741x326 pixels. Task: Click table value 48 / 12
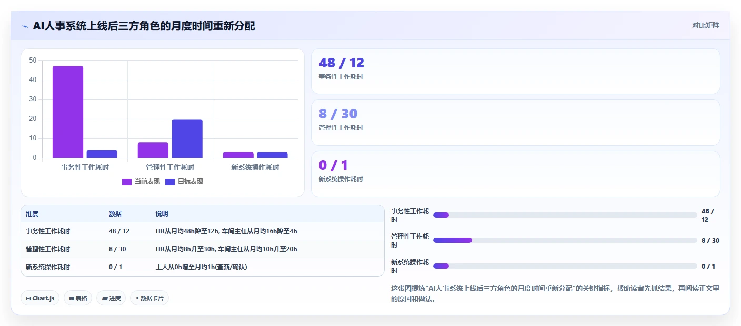119,231
